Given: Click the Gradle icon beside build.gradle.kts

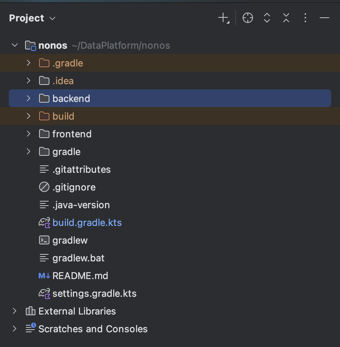Looking at the screenshot, I should pyautogui.click(x=44, y=223).
